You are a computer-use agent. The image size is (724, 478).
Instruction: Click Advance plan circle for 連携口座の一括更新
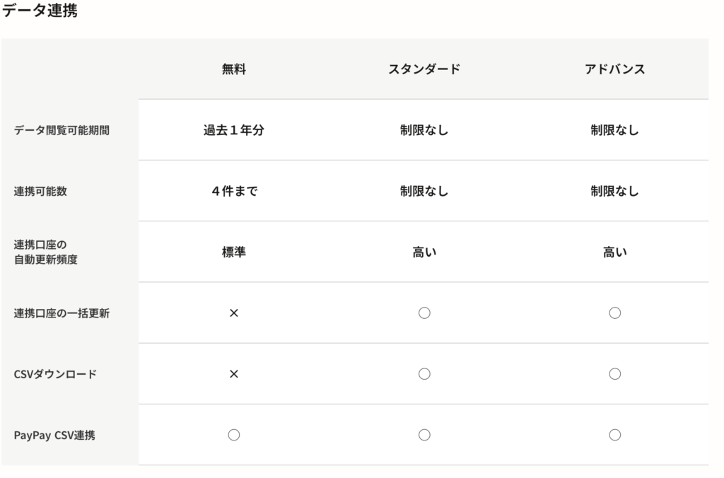pos(614,313)
